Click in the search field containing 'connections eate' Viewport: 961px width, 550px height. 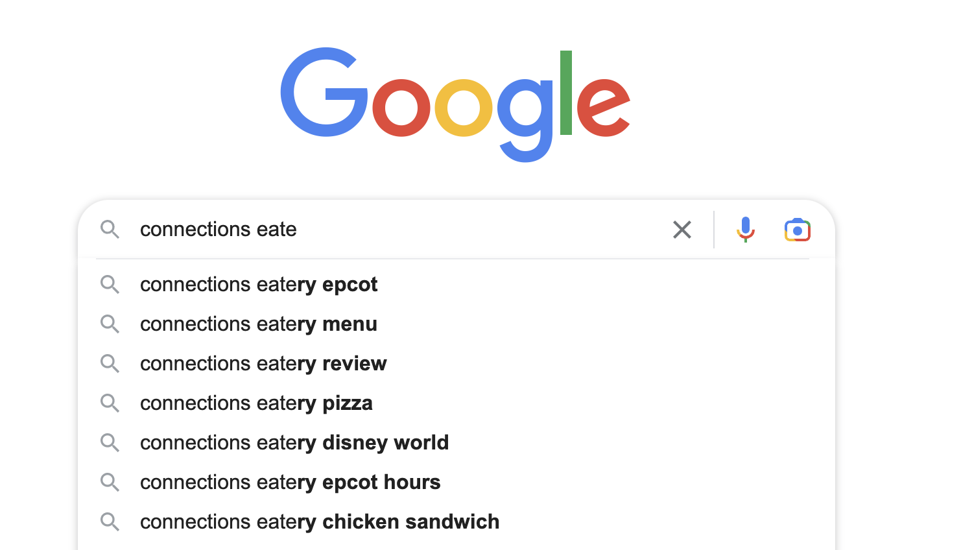point(399,229)
